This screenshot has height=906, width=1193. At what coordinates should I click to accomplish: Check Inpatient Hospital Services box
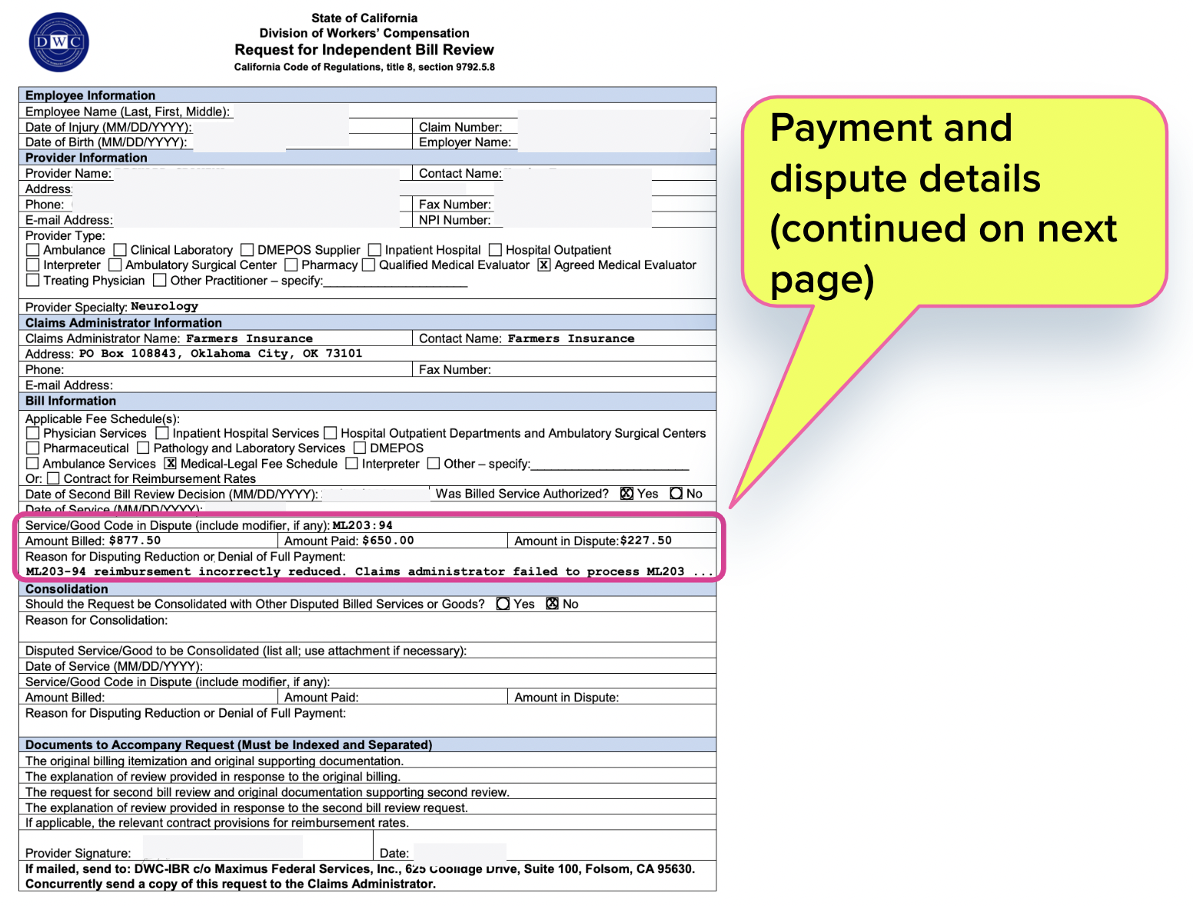pyautogui.click(x=161, y=433)
